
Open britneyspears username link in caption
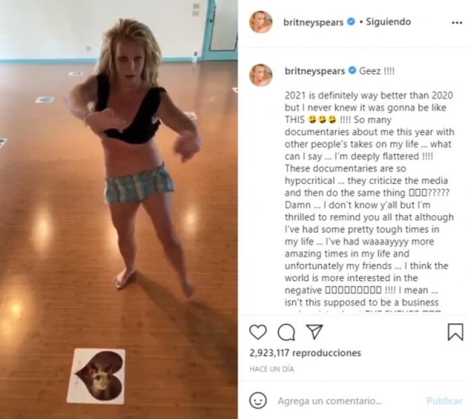coord(315,71)
